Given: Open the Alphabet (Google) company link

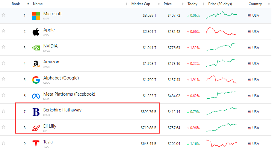Looking at the screenshot, I should [61, 78].
